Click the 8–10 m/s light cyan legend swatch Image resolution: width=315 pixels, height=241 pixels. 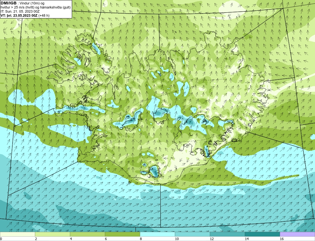[157, 234]
